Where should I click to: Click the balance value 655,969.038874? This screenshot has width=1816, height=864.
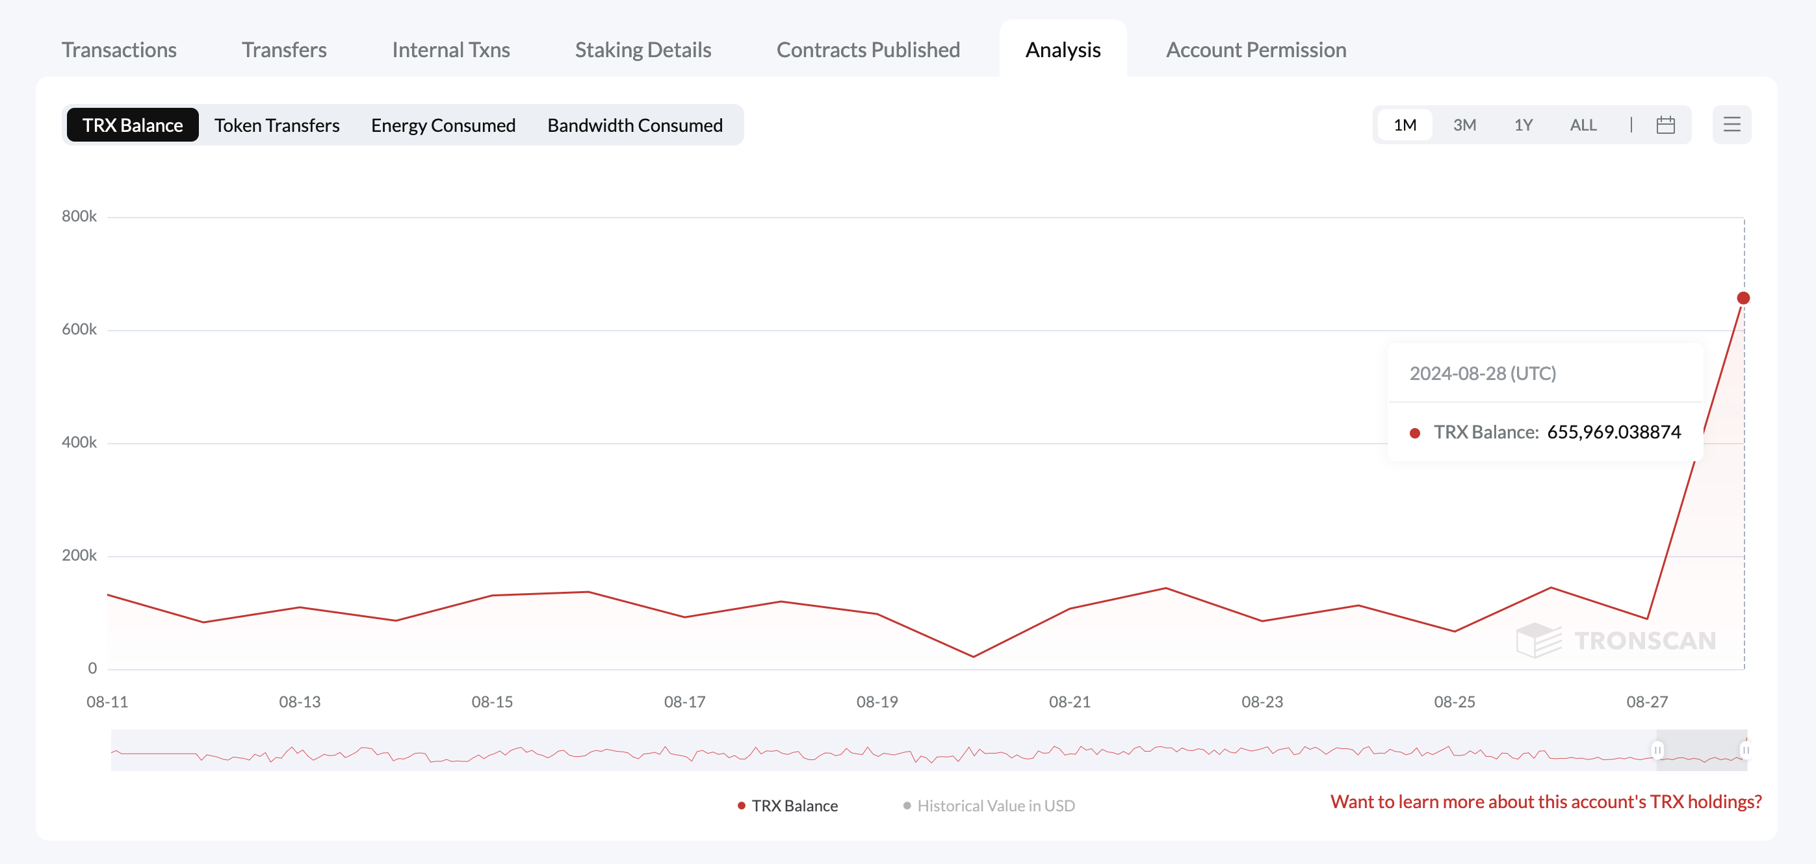1614,431
